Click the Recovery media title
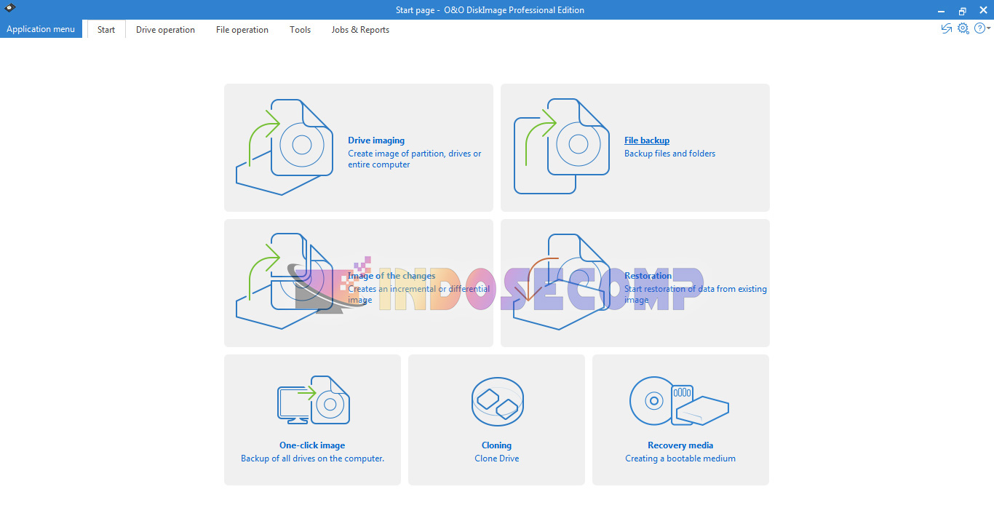The width and height of the screenshot is (994, 524). tap(680, 445)
